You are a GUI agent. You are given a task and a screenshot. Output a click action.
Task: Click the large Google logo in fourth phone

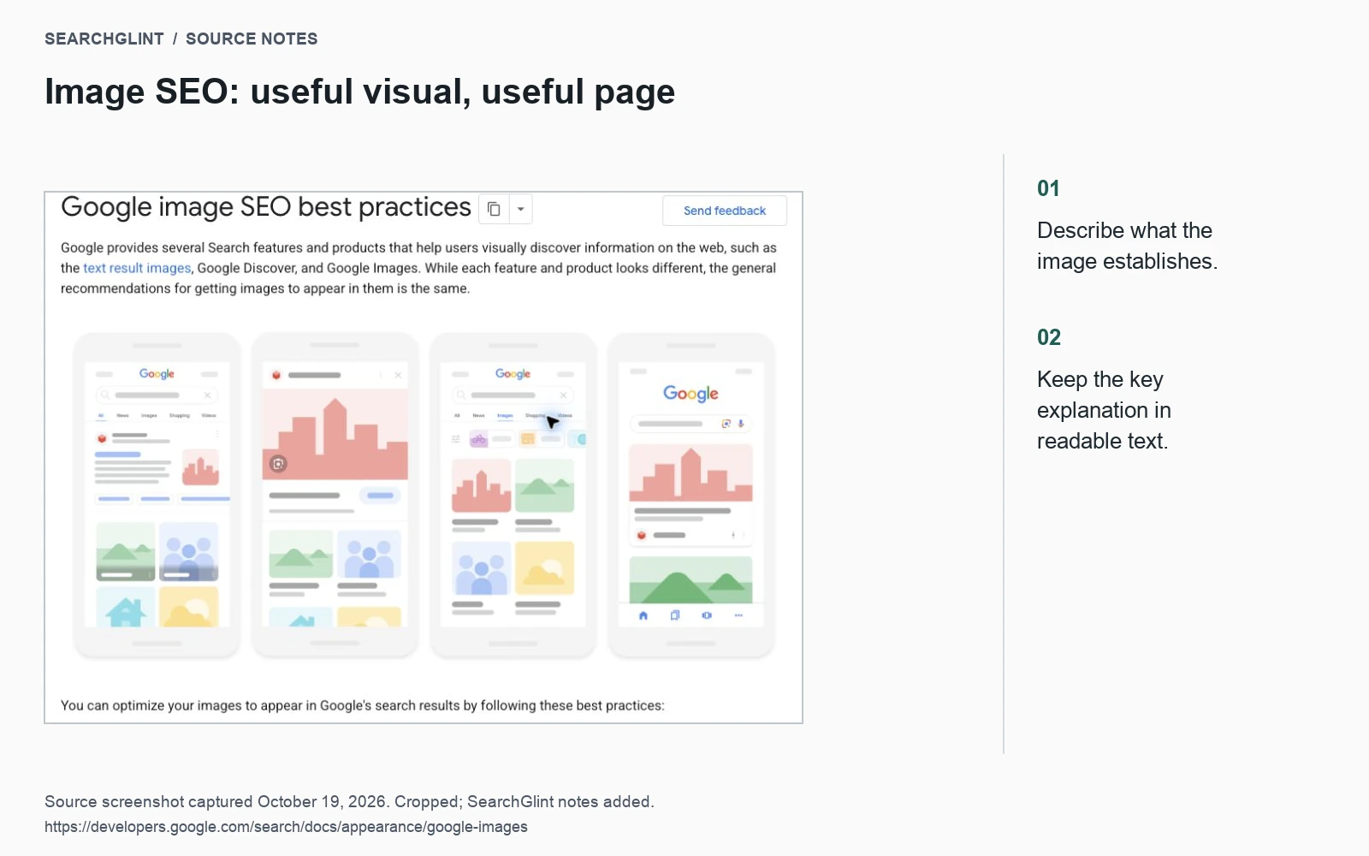[x=690, y=394]
